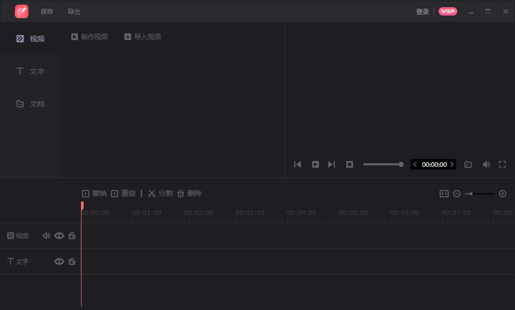Lock the 视频 track
The width and height of the screenshot is (515, 310).
tap(72, 236)
